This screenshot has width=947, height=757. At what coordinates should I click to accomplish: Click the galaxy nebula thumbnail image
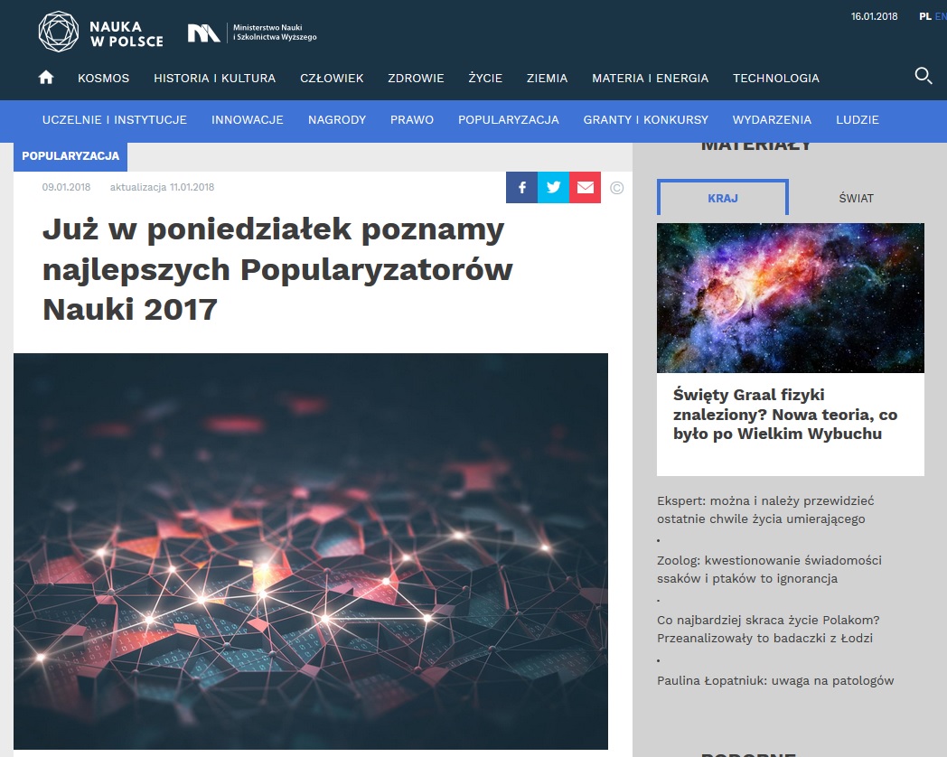point(791,297)
